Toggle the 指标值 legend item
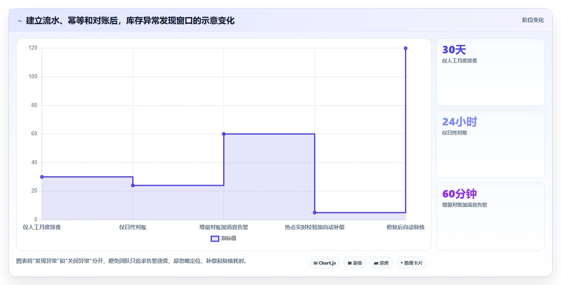Viewport: 561px width, 285px height. [x=224, y=238]
